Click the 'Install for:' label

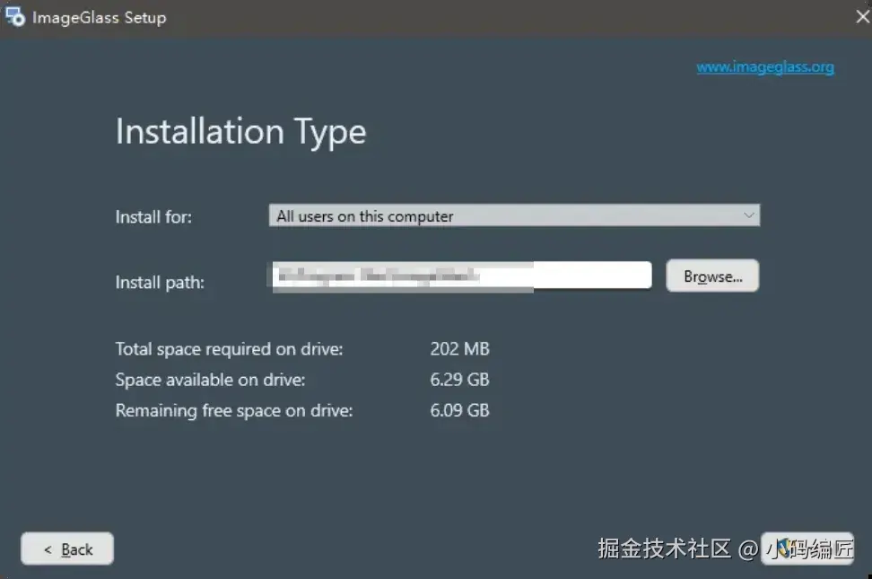pos(153,217)
